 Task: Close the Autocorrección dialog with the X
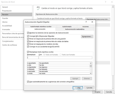tap(92, 22)
